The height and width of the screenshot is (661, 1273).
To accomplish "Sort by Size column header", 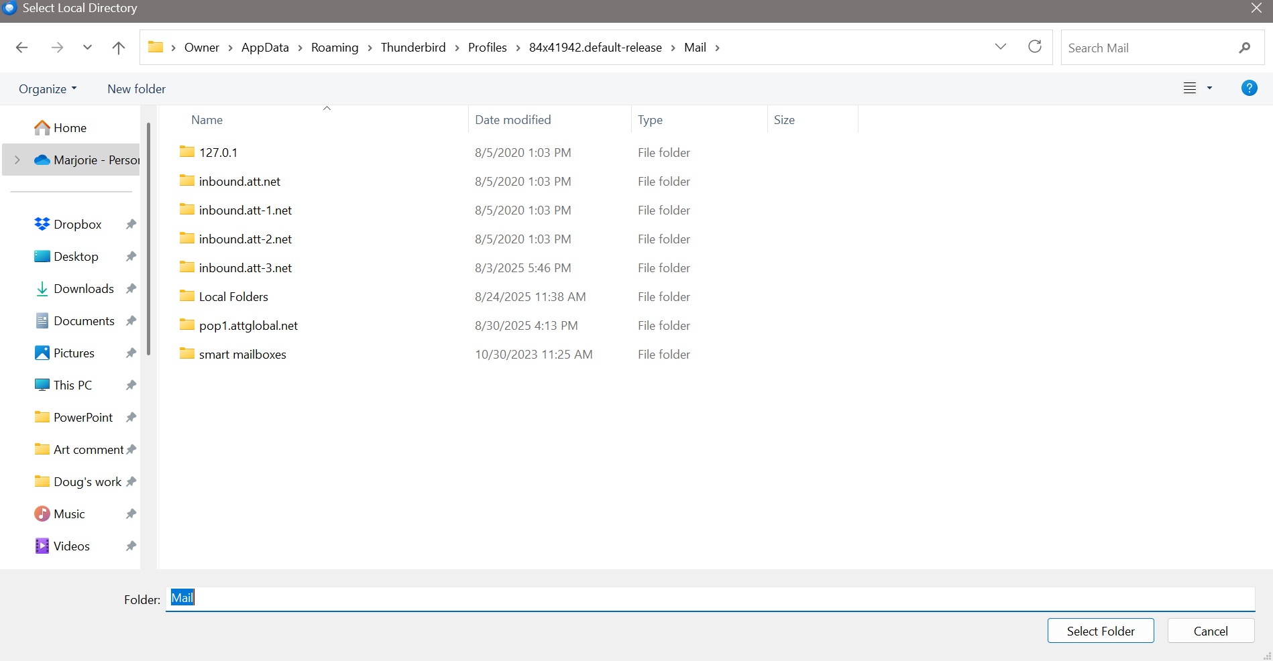I will pyautogui.click(x=784, y=120).
